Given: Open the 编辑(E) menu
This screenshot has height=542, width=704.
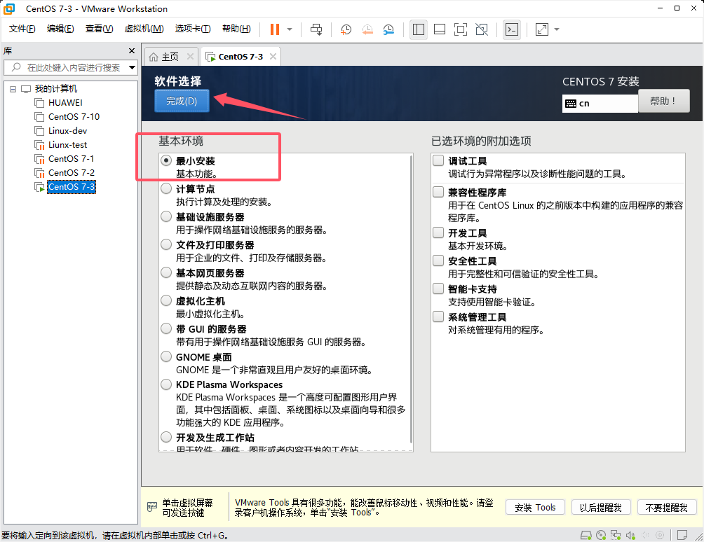Looking at the screenshot, I should [60, 29].
